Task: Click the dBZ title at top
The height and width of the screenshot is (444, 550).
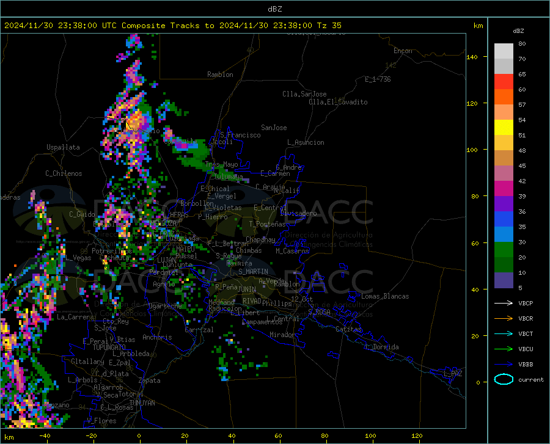Action: [274, 9]
